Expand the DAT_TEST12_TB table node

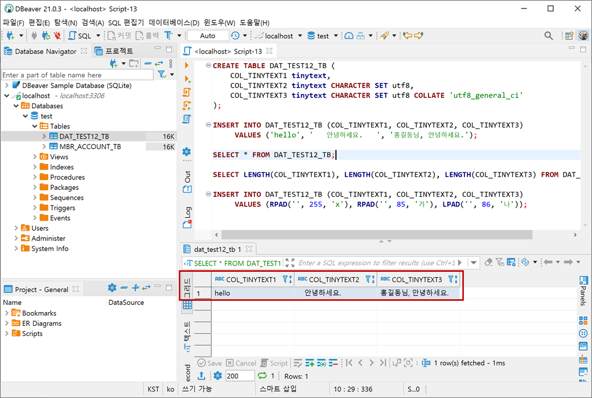click(44, 136)
